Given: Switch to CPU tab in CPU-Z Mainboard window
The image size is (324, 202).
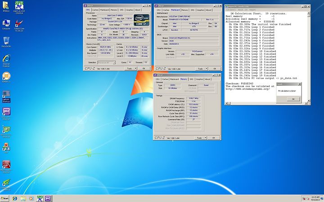Looking at the screenshot, I should pos(159,10).
